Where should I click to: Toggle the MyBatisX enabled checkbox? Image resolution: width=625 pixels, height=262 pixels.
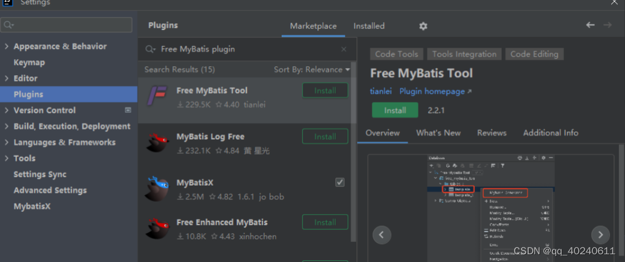point(340,182)
